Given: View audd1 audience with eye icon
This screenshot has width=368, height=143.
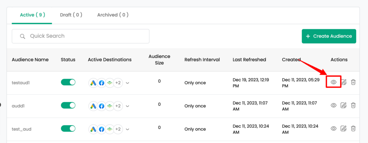Looking at the screenshot, I should coord(333,105).
